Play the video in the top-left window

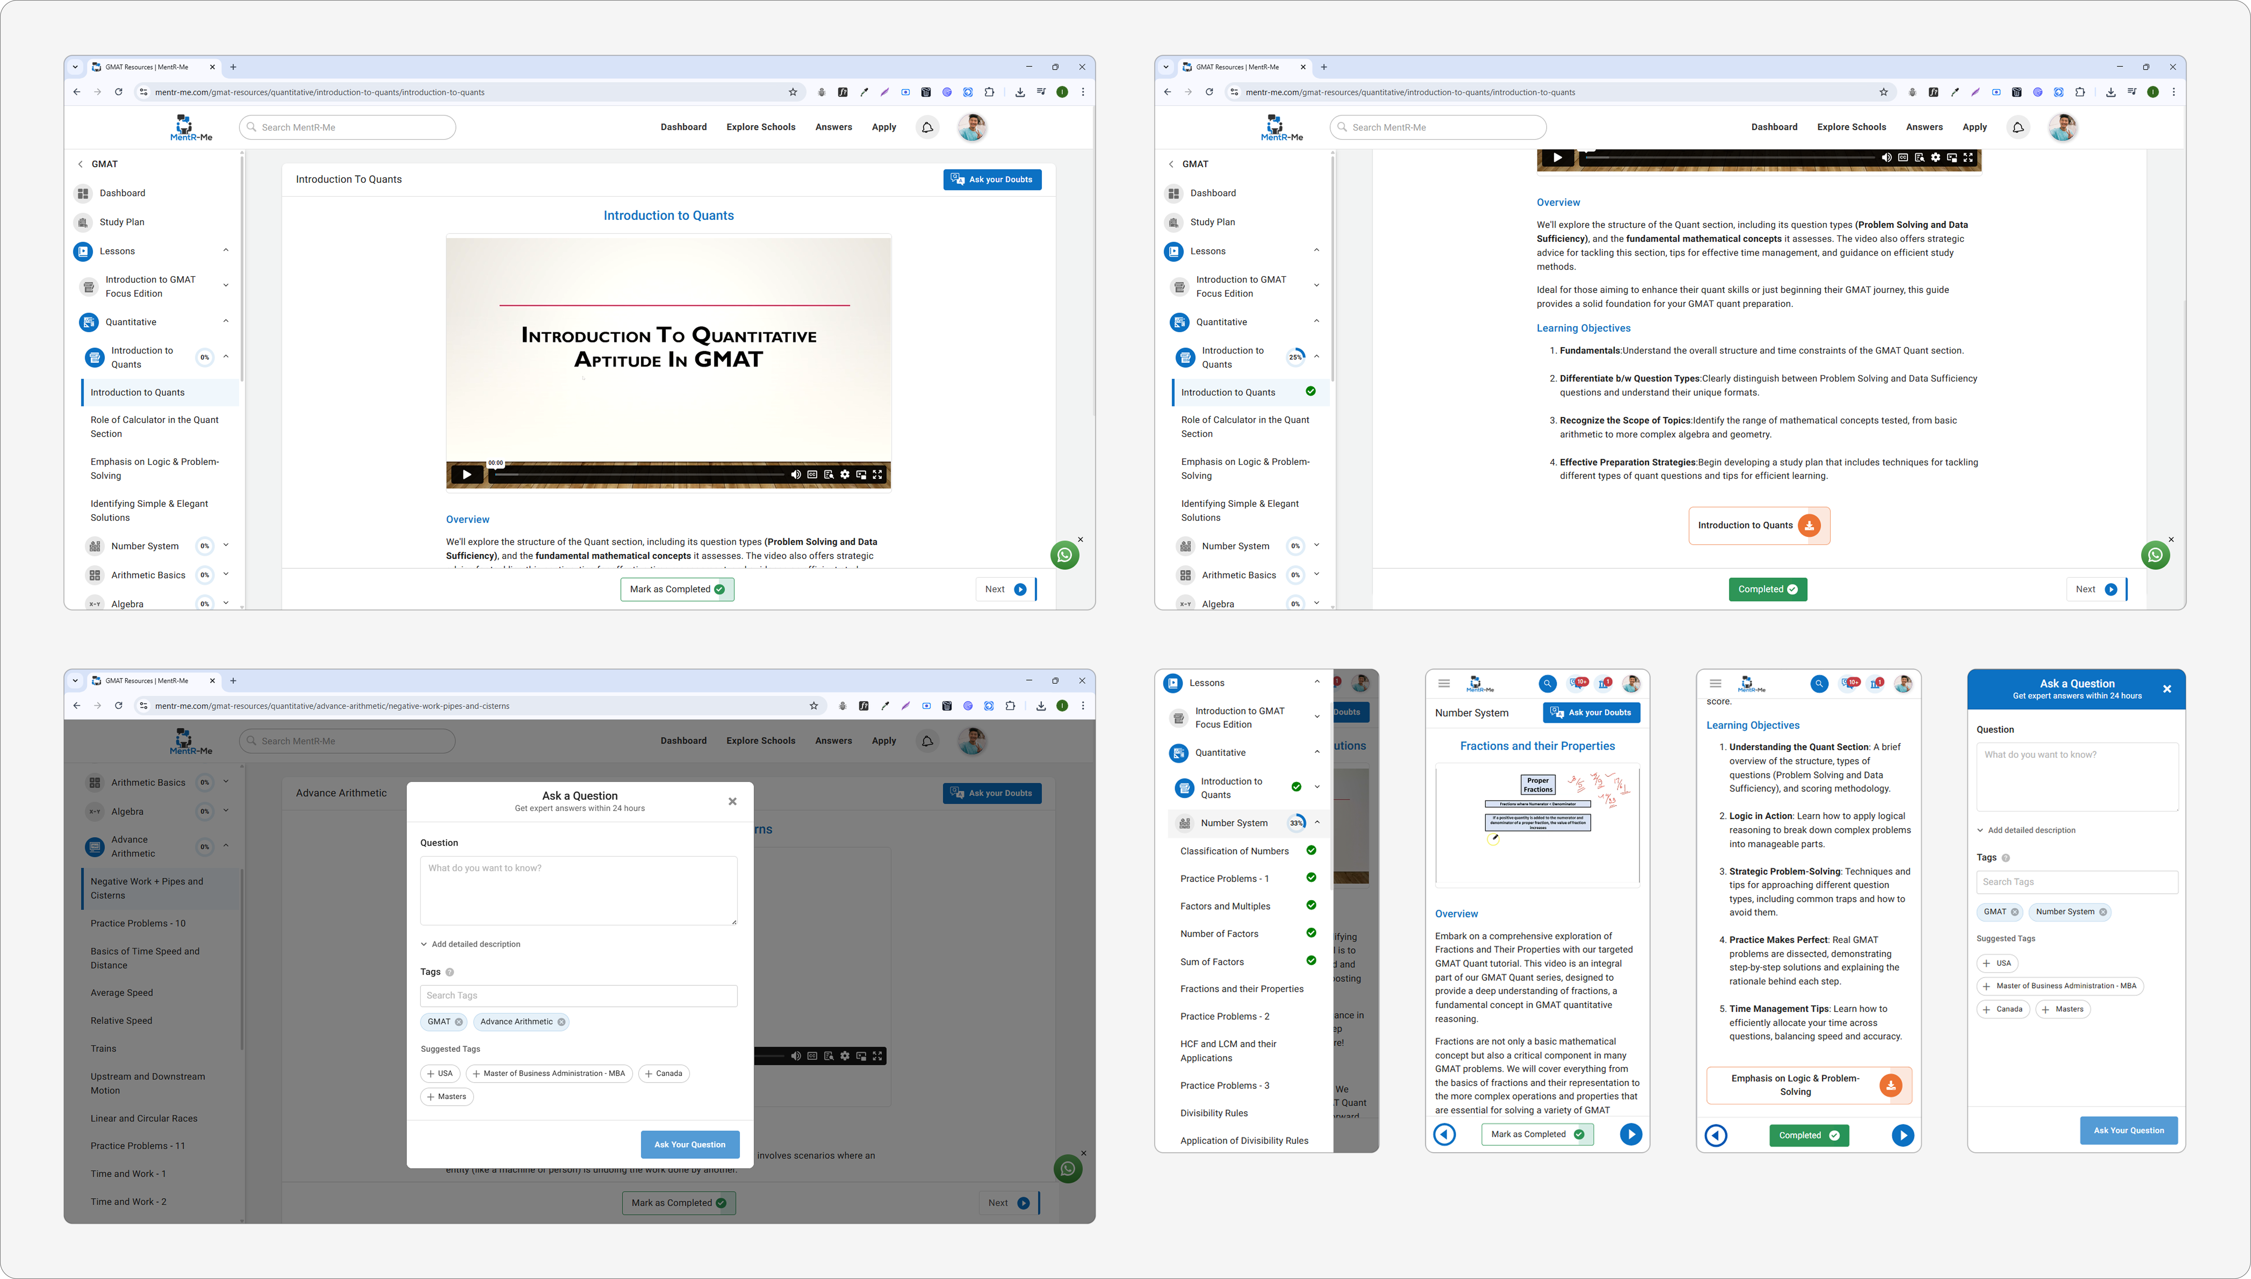tap(466, 474)
